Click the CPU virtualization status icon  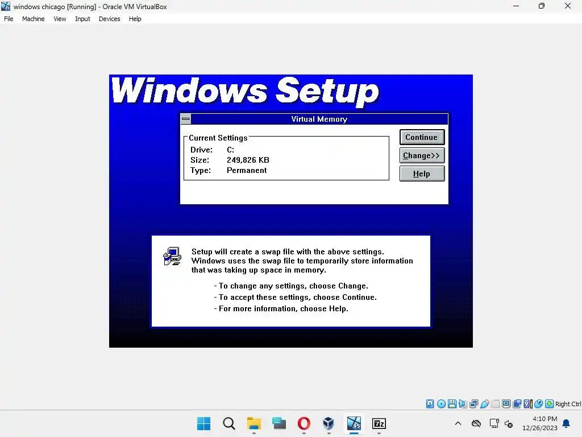(527, 404)
